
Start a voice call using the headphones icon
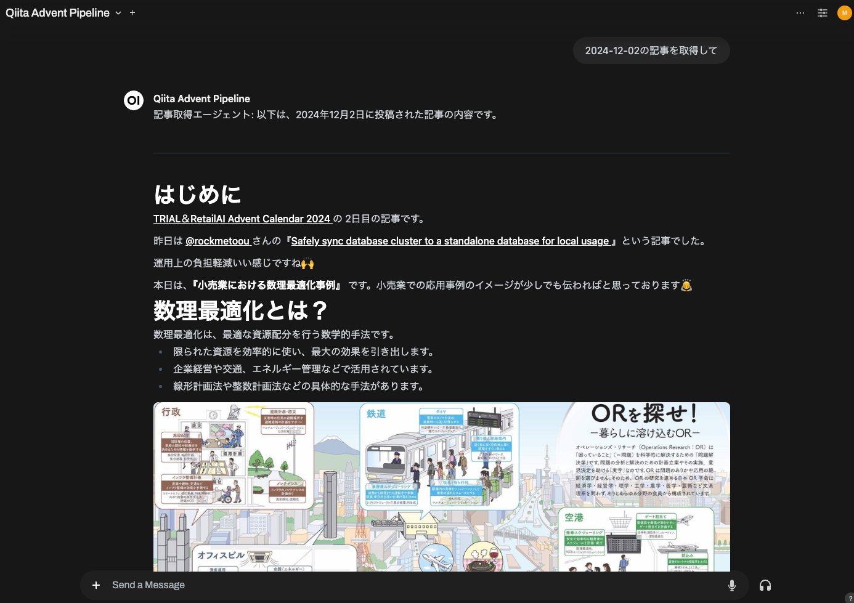coord(765,585)
